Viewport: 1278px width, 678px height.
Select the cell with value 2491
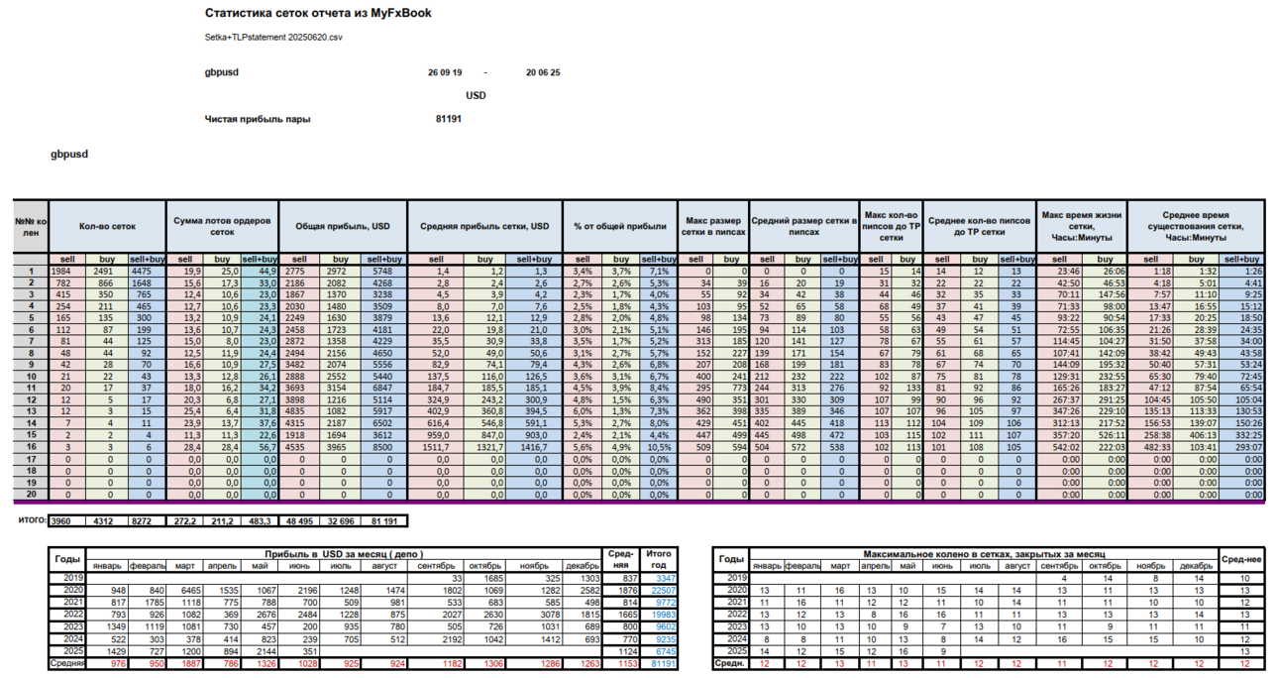pyautogui.click(x=108, y=271)
